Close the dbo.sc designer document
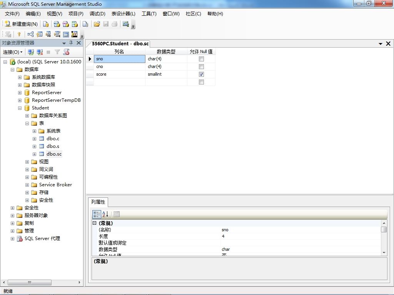The height and width of the screenshot is (295, 394). pyautogui.click(x=388, y=44)
